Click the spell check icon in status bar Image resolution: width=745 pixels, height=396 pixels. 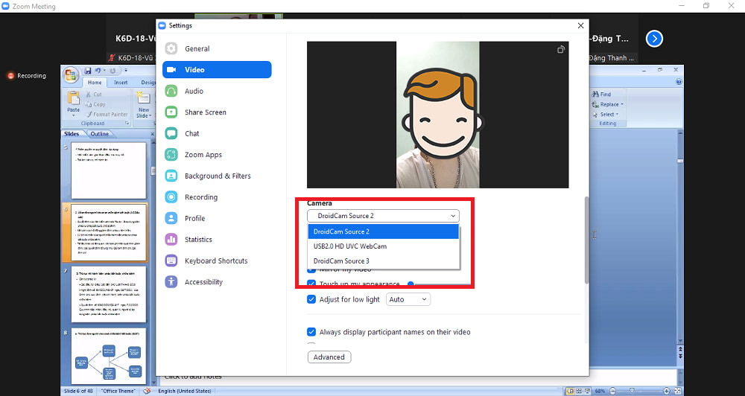point(148,392)
